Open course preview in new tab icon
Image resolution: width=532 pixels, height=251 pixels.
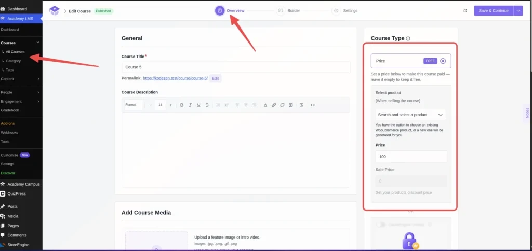point(465,11)
